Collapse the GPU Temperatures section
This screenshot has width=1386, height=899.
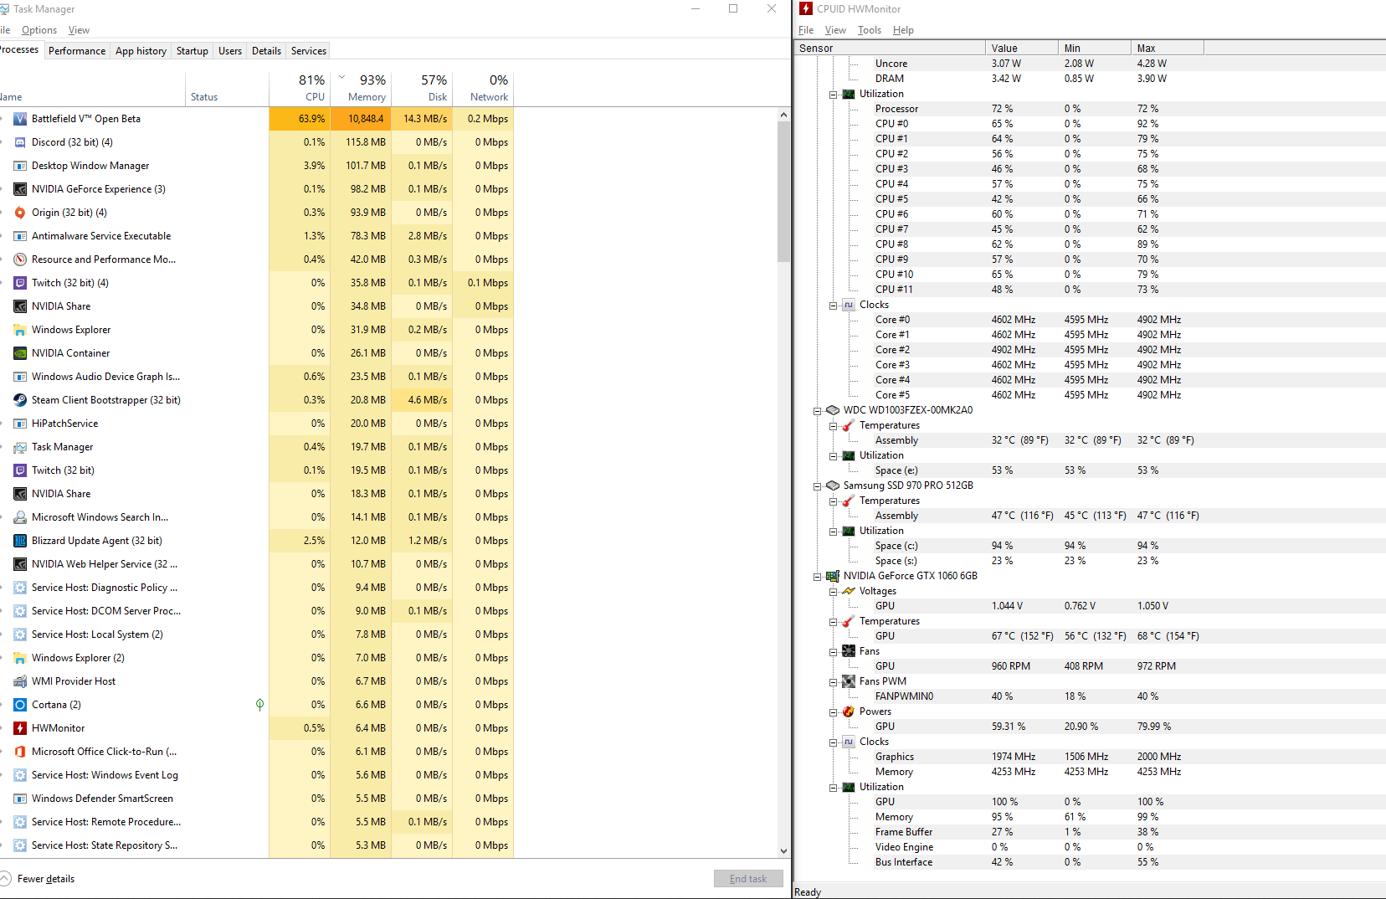[834, 622]
